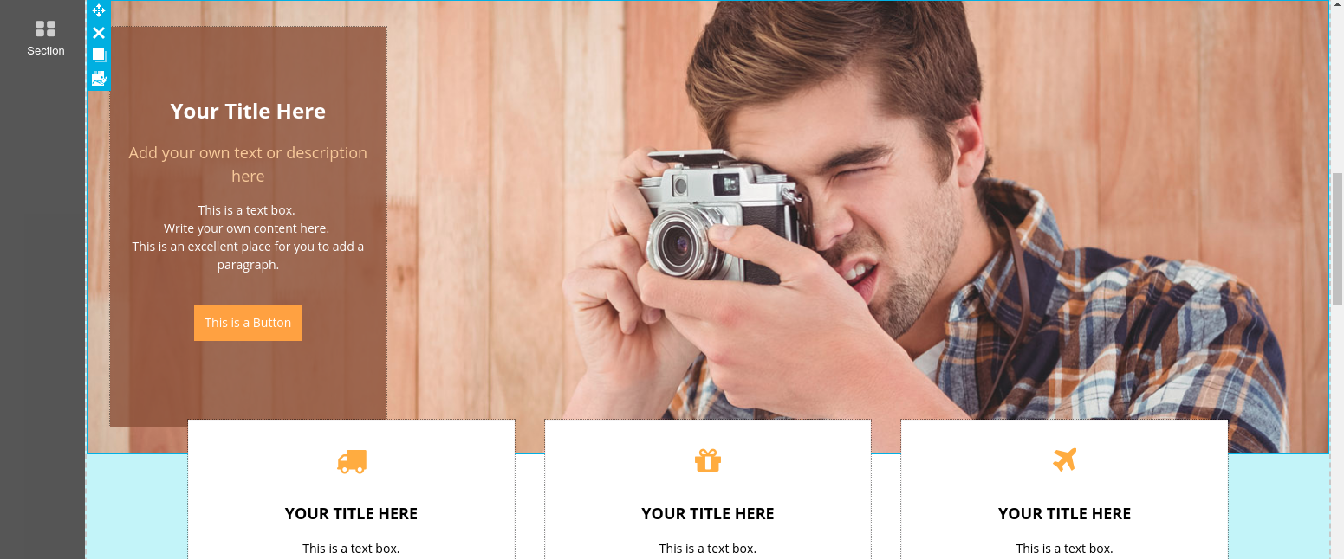Select the first card's YOUR TITLE HERE heading
The height and width of the screenshot is (559, 1344).
coord(351,513)
